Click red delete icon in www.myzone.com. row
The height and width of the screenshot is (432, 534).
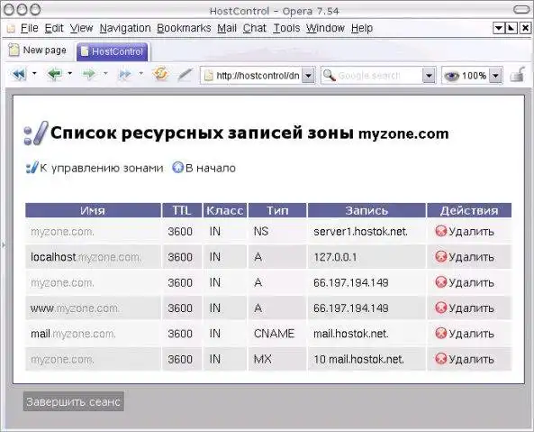point(440,308)
